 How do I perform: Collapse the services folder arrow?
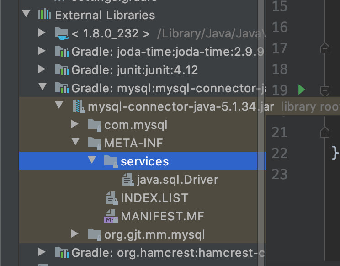[92, 160]
